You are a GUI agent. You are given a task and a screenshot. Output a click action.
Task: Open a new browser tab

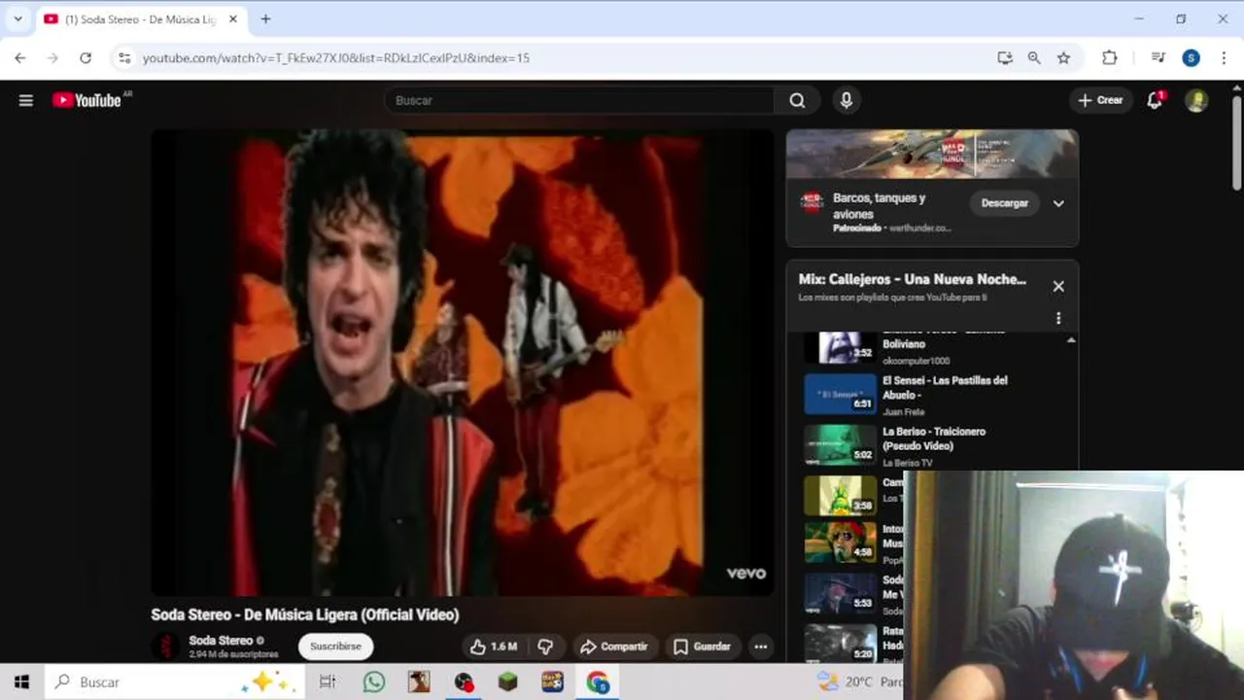click(x=265, y=18)
